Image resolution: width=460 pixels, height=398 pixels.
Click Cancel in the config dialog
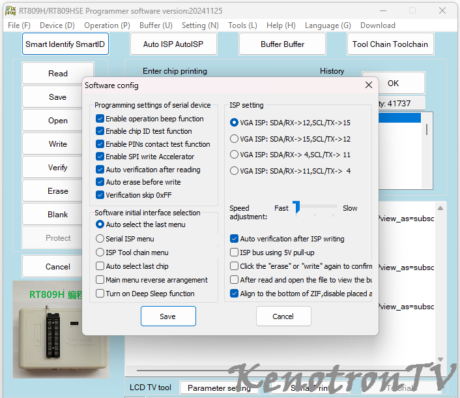coord(283,316)
